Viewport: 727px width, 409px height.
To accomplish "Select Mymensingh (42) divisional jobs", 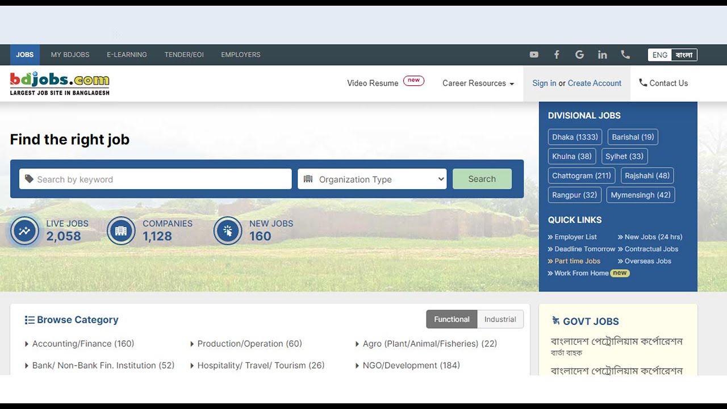I will pyautogui.click(x=641, y=195).
